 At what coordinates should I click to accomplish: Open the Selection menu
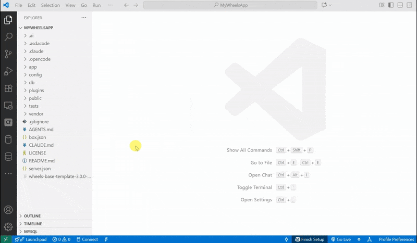click(50, 5)
